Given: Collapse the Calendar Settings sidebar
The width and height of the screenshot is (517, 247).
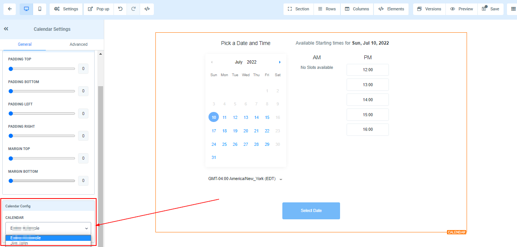Looking at the screenshot, I should [6, 29].
